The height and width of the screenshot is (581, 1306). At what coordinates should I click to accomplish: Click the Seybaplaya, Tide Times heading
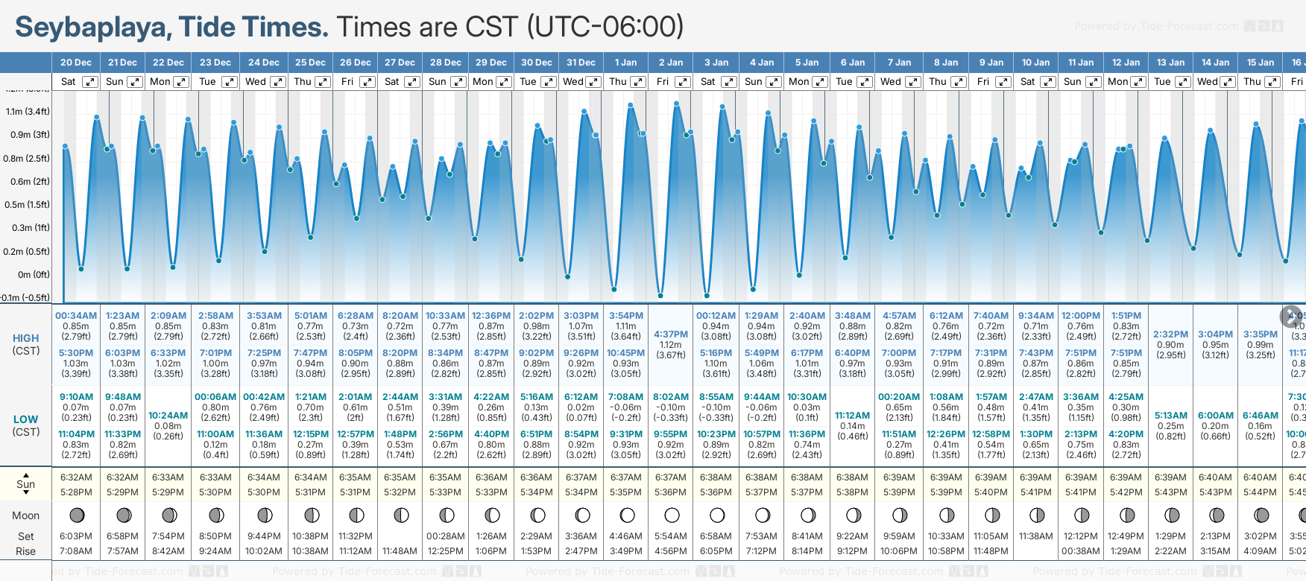pyautogui.click(x=171, y=27)
